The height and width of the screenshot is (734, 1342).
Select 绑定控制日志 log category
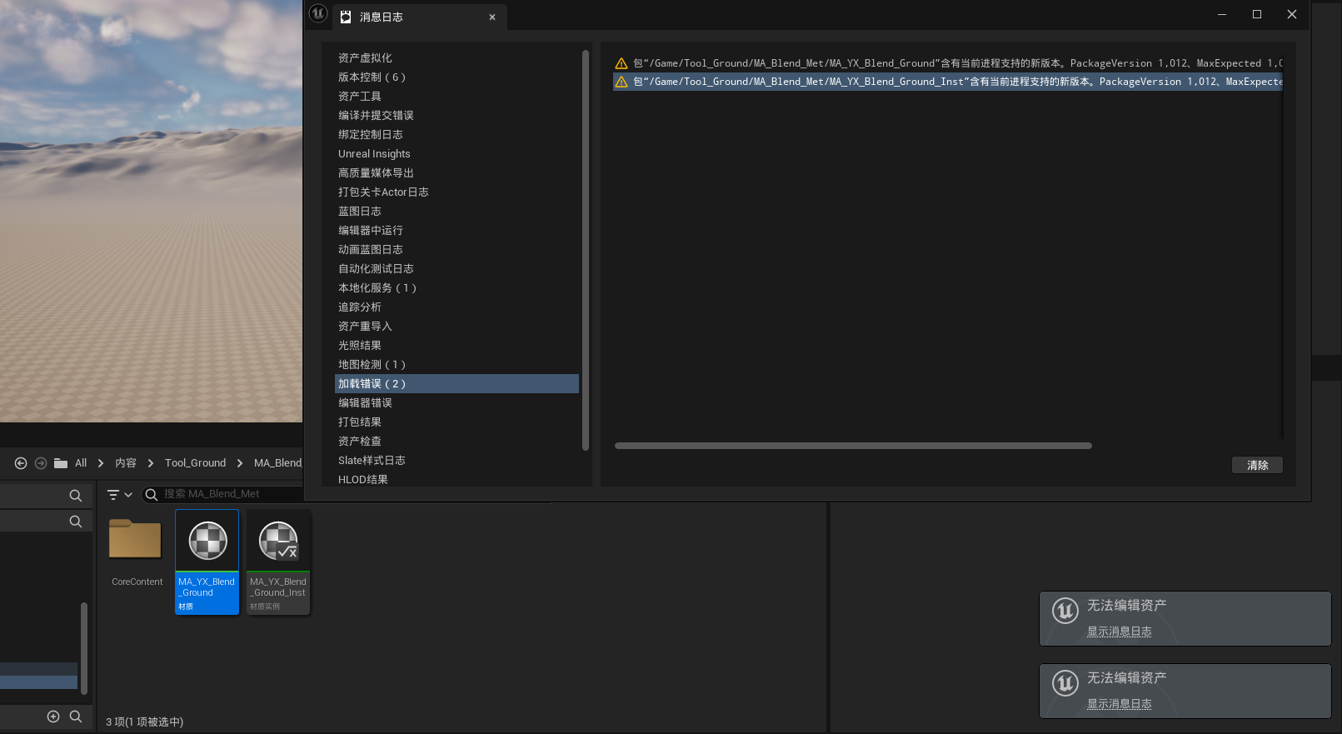pyautogui.click(x=456, y=134)
